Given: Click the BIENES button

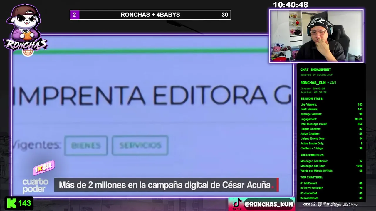Looking at the screenshot, I should [x=86, y=145].
